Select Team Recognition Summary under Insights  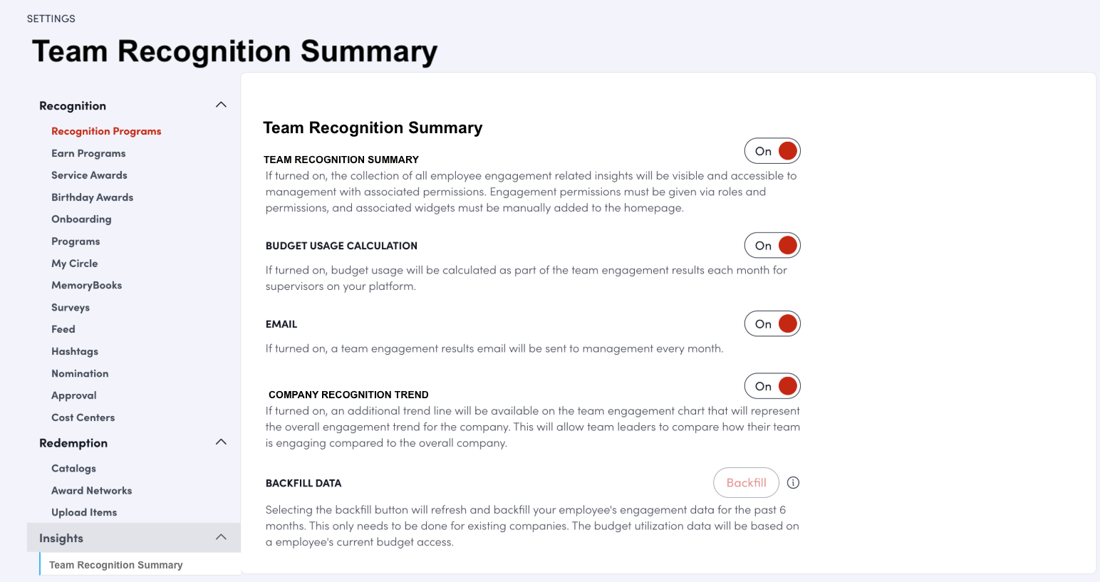point(116,565)
